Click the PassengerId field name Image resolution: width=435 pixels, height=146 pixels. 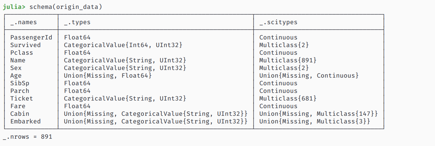click(x=31, y=38)
